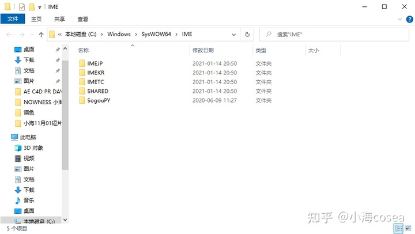Unpin 桌面 using its pin icon
Screen dimensions: 415x234
[58, 50]
